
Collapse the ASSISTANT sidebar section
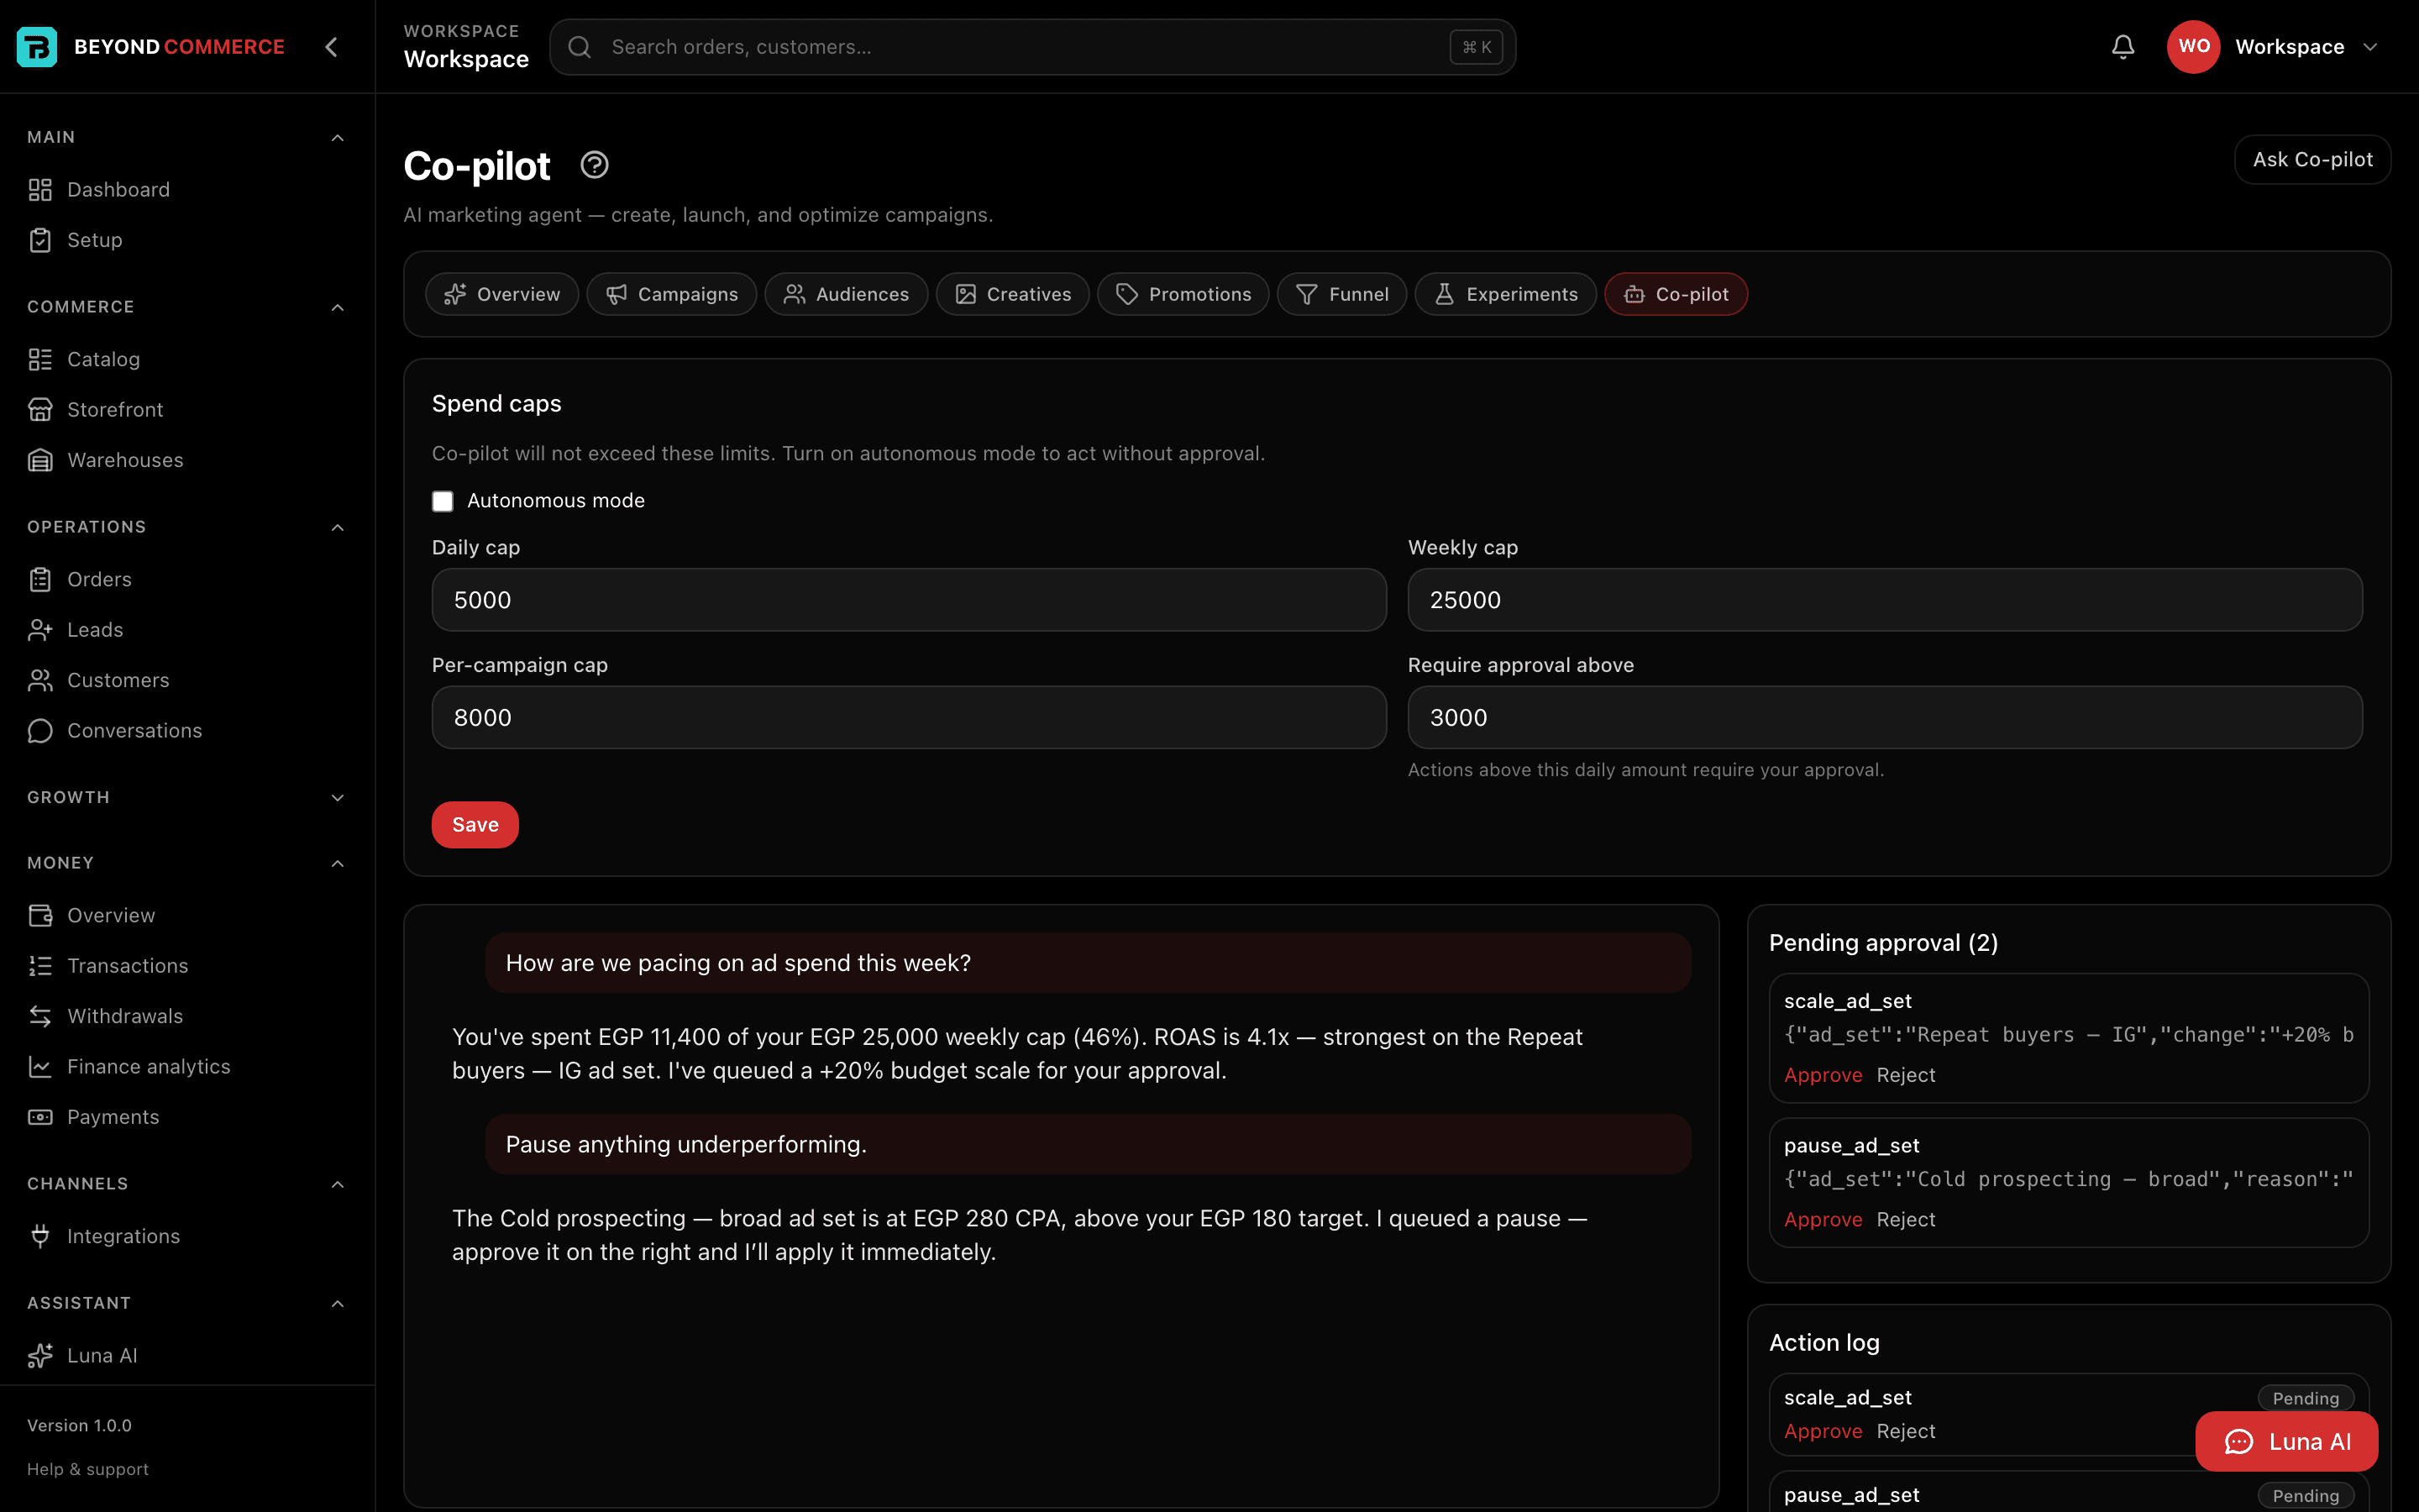point(337,1303)
